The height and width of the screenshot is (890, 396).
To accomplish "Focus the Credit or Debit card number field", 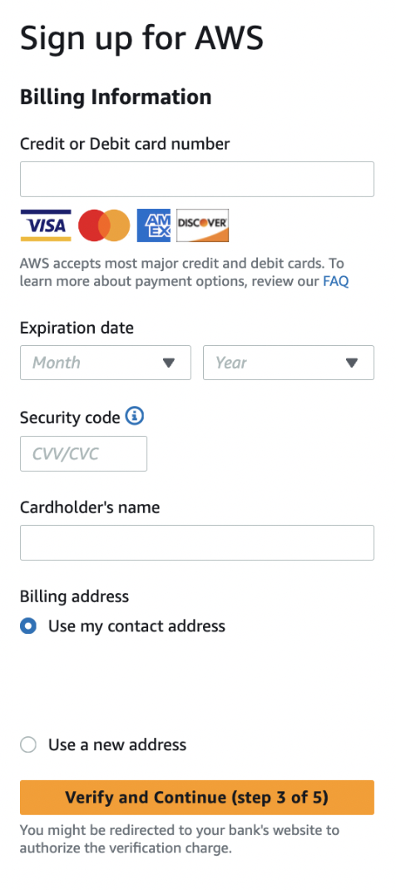I will (197, 180).
